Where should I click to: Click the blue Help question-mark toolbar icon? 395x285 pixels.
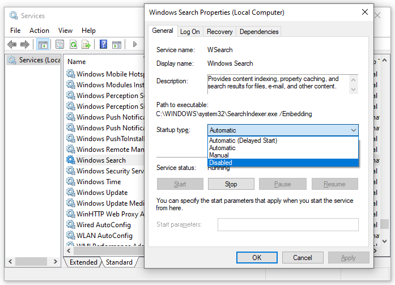(x=103, y=44)
